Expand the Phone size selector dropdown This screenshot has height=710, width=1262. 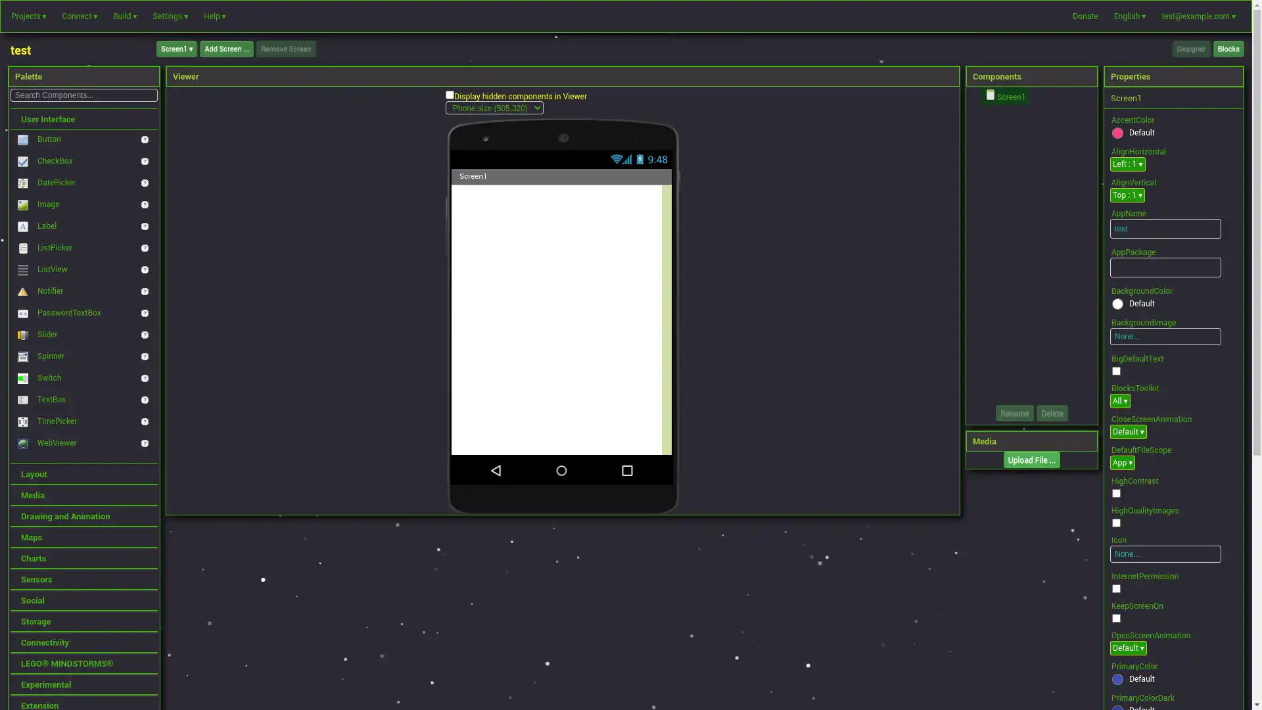[x=494, y=108]
